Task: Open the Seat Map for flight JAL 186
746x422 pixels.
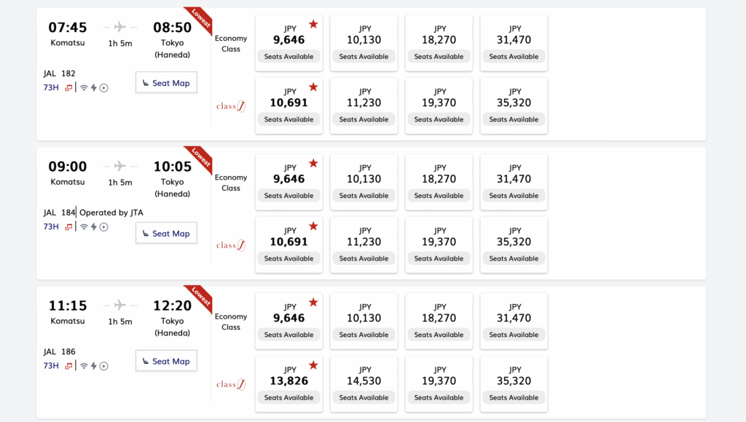Action: 166,361
